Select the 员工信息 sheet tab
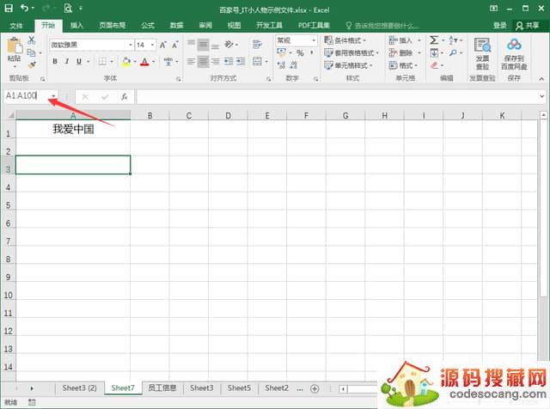 point(161,388)
